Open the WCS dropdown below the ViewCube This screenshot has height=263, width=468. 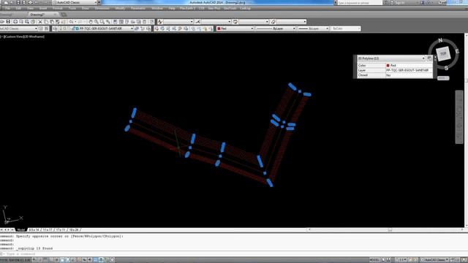click(443, 78)
